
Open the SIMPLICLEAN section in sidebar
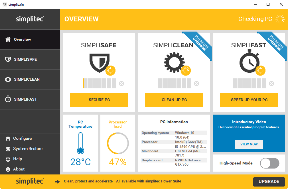(30, 79)
